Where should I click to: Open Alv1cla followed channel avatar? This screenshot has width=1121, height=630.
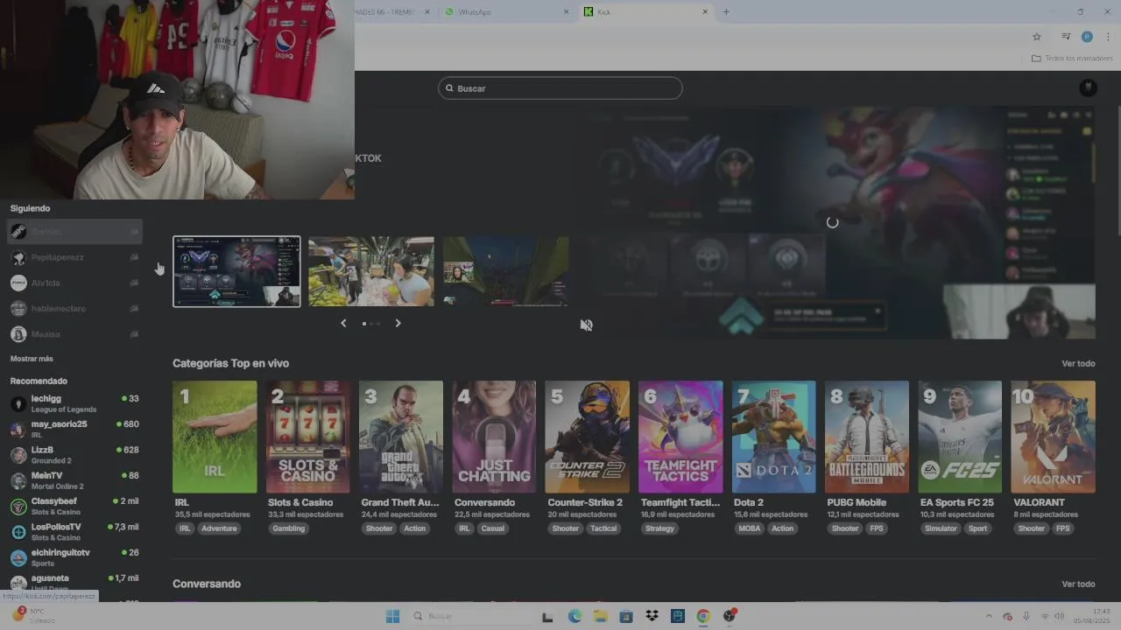point(18,283)
